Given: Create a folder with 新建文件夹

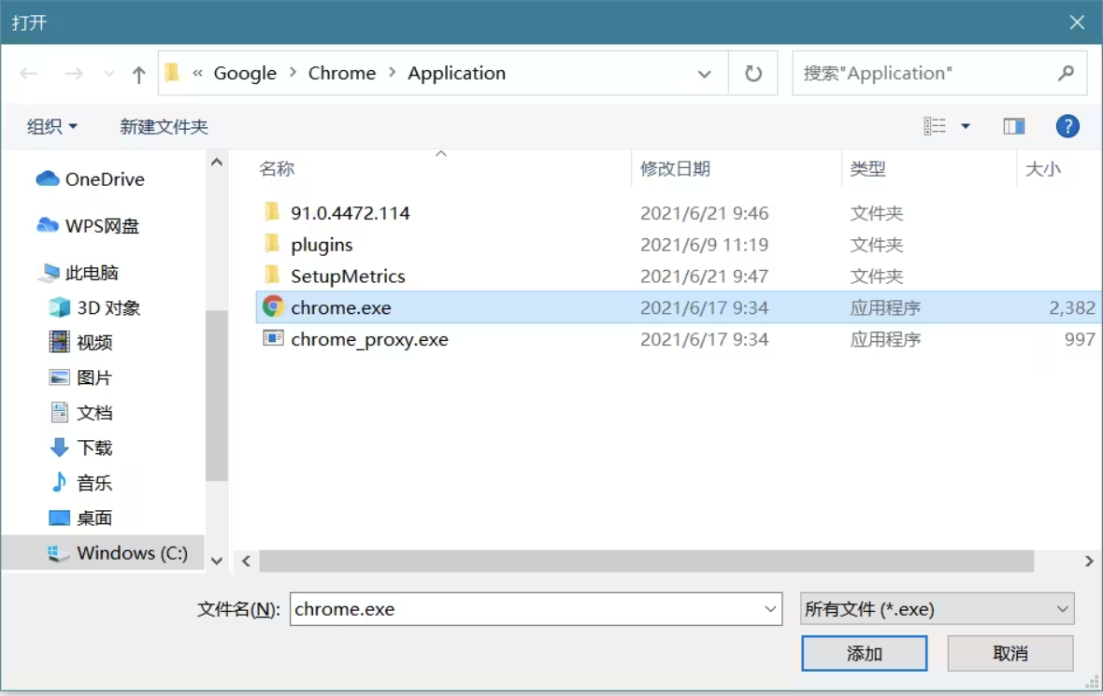Looking at the screenshot, I should tap(164, 126).
